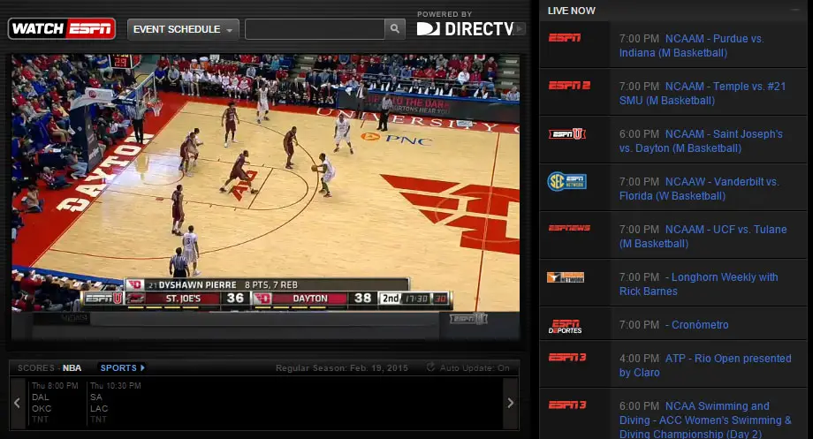Open Purdue vs. Indiana basketball stream
Screen dimensions: 813x439
pos(691,46)
